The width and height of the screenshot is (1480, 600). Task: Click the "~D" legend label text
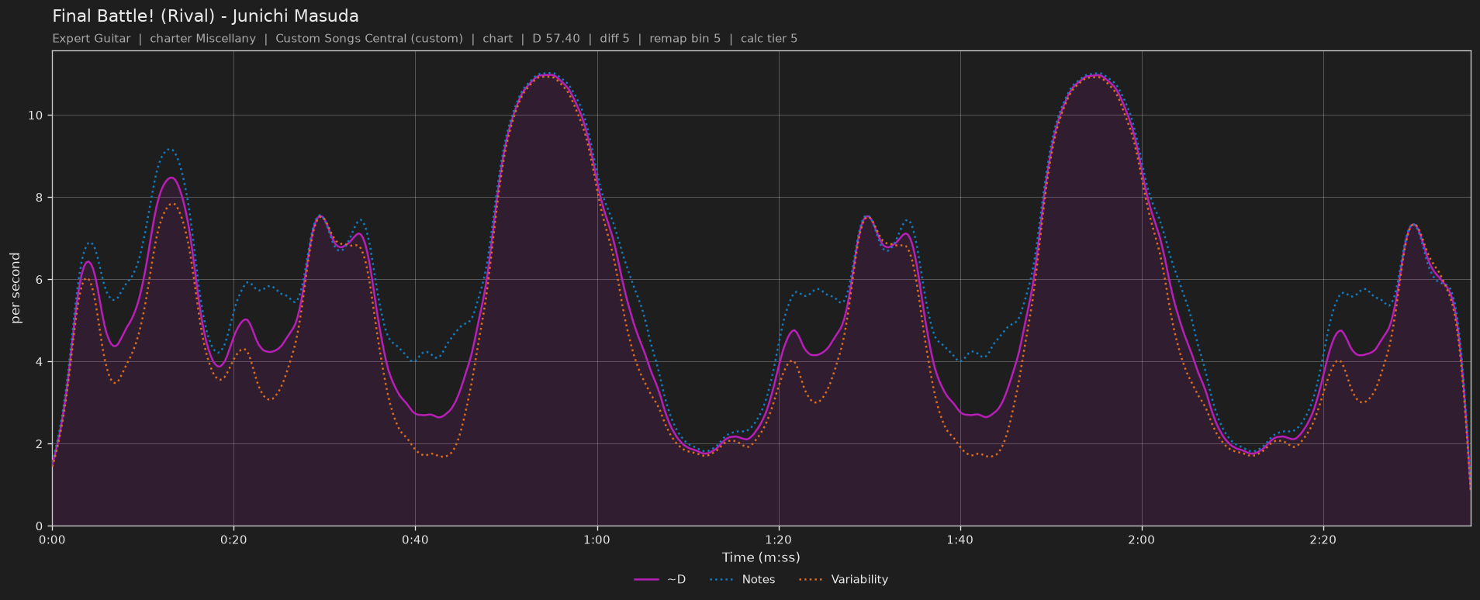click(676, 580)
